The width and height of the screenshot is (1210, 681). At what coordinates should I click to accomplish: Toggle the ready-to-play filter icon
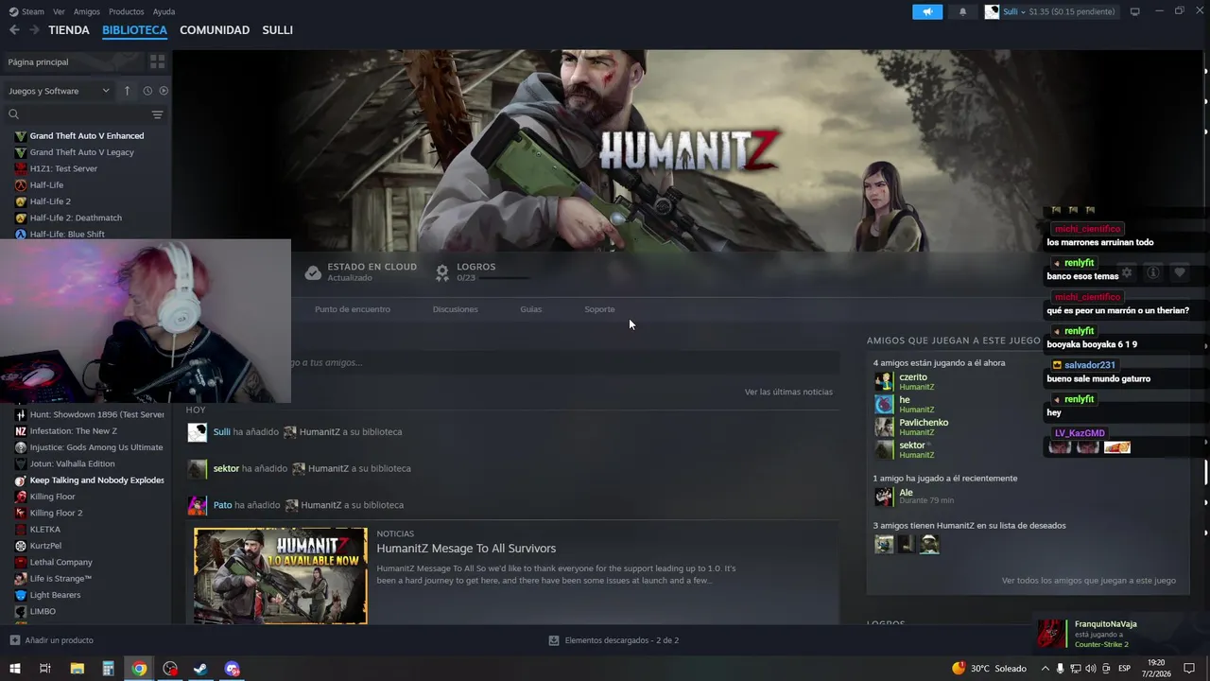coord(164,91)
